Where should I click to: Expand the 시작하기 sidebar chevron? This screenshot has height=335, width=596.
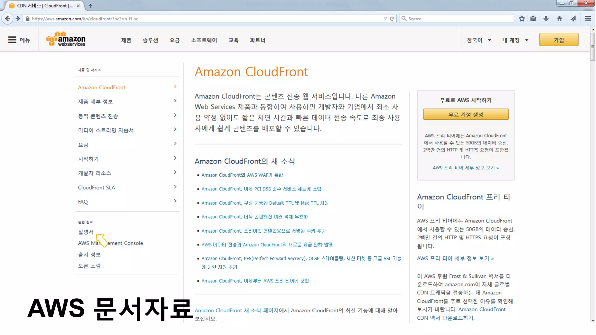tap(175, 158)
